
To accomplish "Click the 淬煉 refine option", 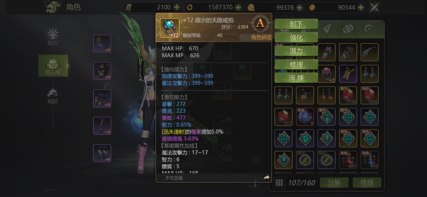I will pos(296,78).
